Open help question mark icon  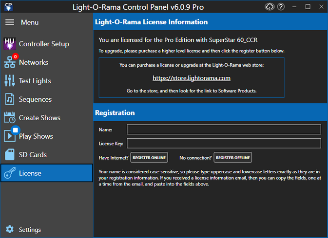point(281,7)
